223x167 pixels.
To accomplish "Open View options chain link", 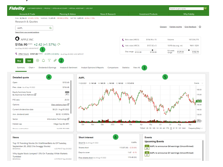I will (59, 105).
